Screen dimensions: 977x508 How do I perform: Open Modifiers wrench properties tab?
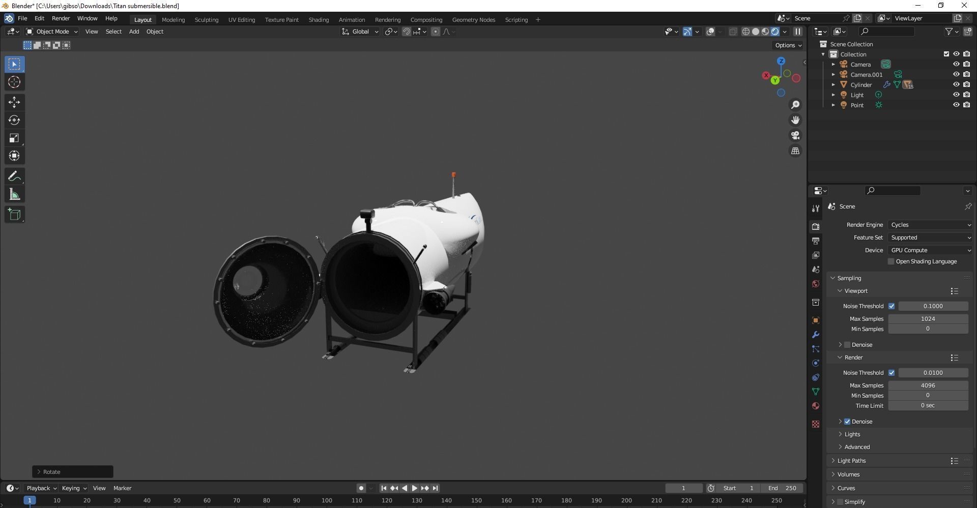(816, 335)
